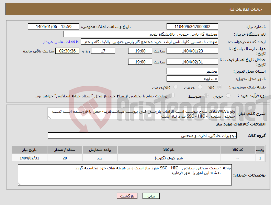Click the تعداد / مقدار column header
Screen dimensions: 271x205
(x=65, y=149)
